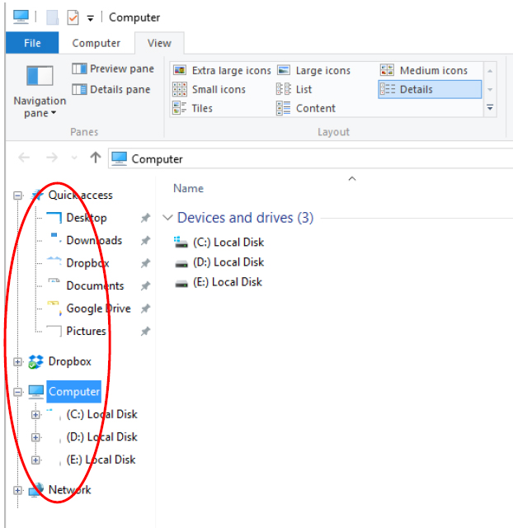Image resolution: width=513 pixels, height=528 pixels.
Task: Toggle the Details pane
Action: [111, 89]
